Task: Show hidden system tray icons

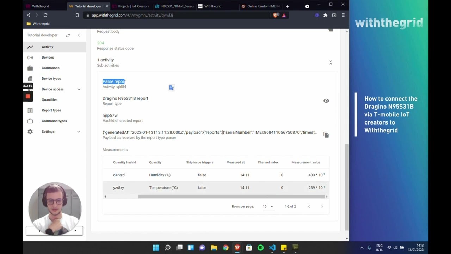Action: [362, 248]
